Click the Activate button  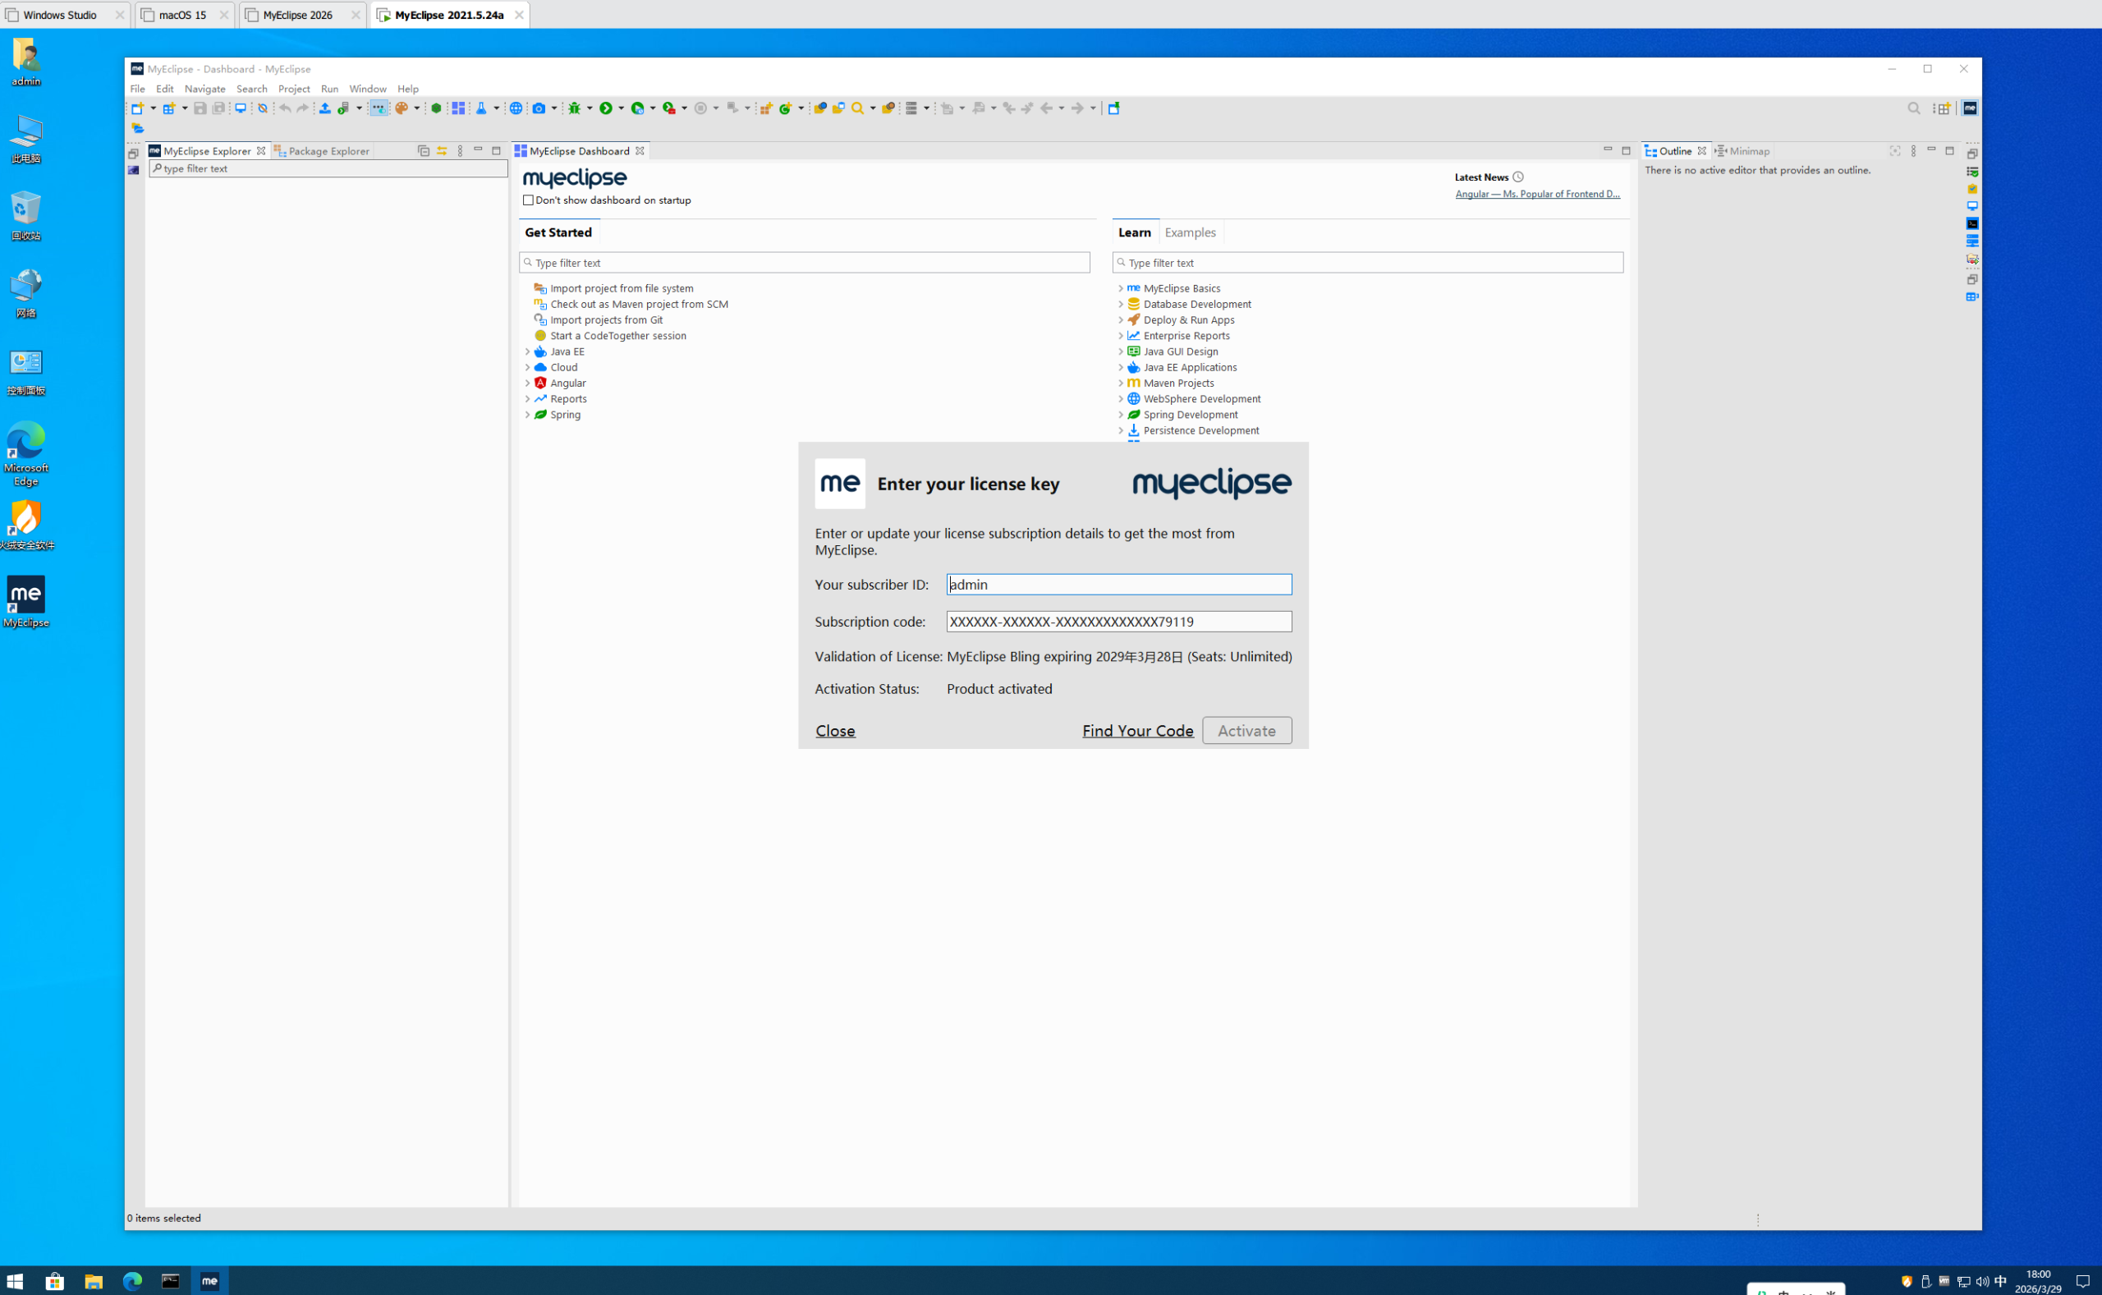1246,731
